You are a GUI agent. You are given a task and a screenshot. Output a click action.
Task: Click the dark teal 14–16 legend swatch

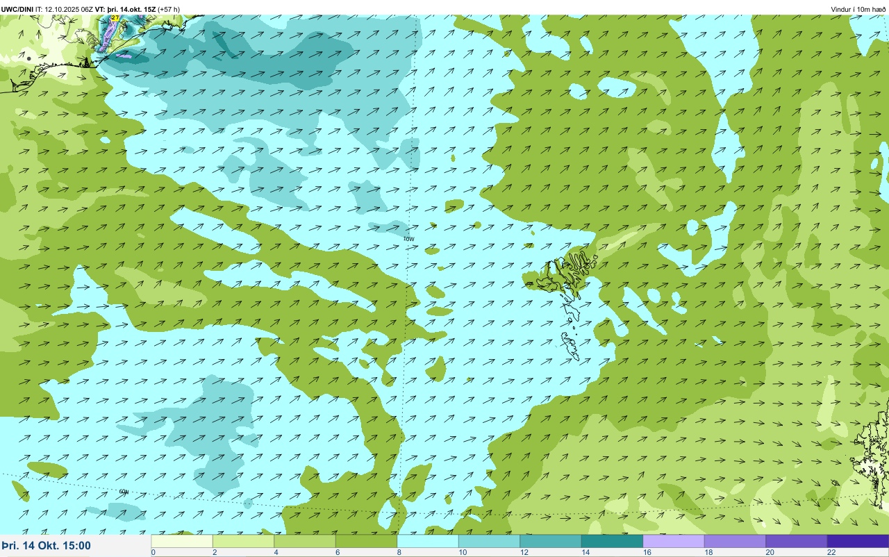tap(612, 541)
